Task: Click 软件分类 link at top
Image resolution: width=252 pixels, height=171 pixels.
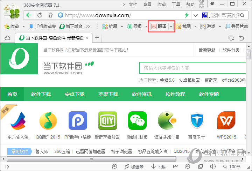Action: click(231, 50)
